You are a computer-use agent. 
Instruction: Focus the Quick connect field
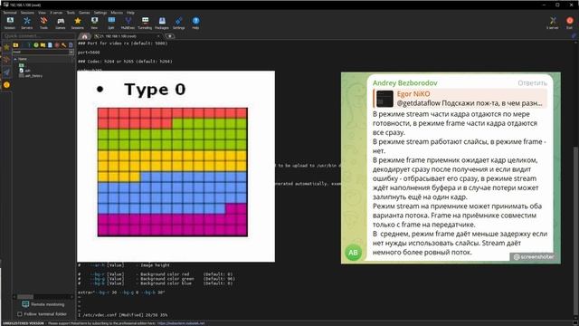[x=38, y=36]
